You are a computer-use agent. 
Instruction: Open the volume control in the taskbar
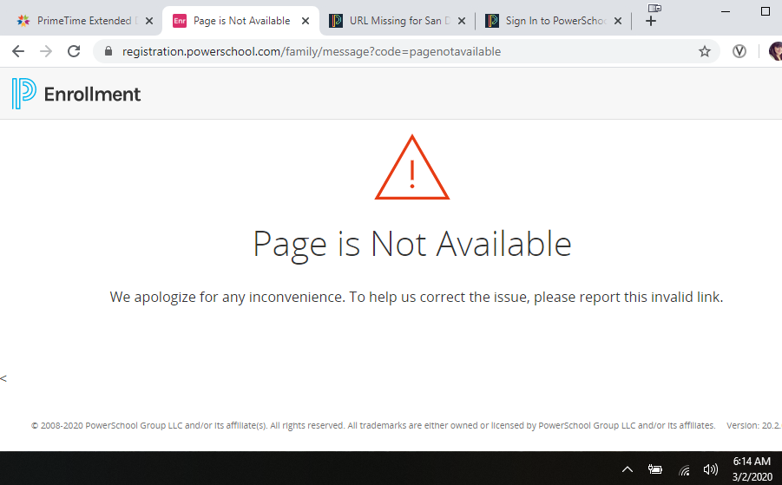(x=710, y=469)
